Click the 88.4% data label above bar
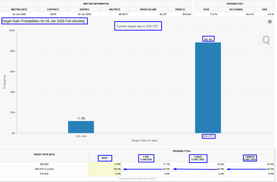 (x=208, y=39)
